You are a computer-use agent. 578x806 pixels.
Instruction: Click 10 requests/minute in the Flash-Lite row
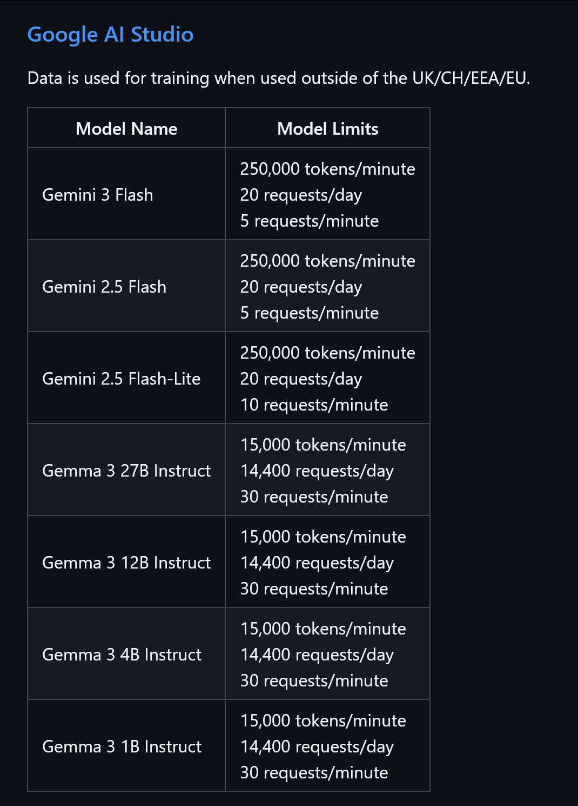(314, 405)
